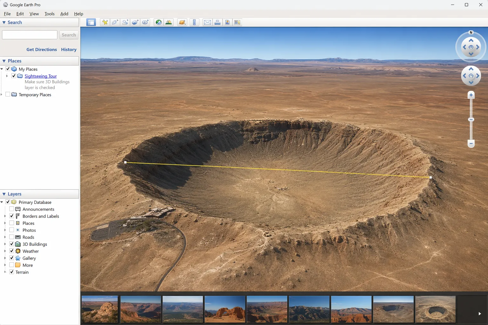Tilt view up with Look joystick arrow
The image size is (488, 325).
point(471,40)
